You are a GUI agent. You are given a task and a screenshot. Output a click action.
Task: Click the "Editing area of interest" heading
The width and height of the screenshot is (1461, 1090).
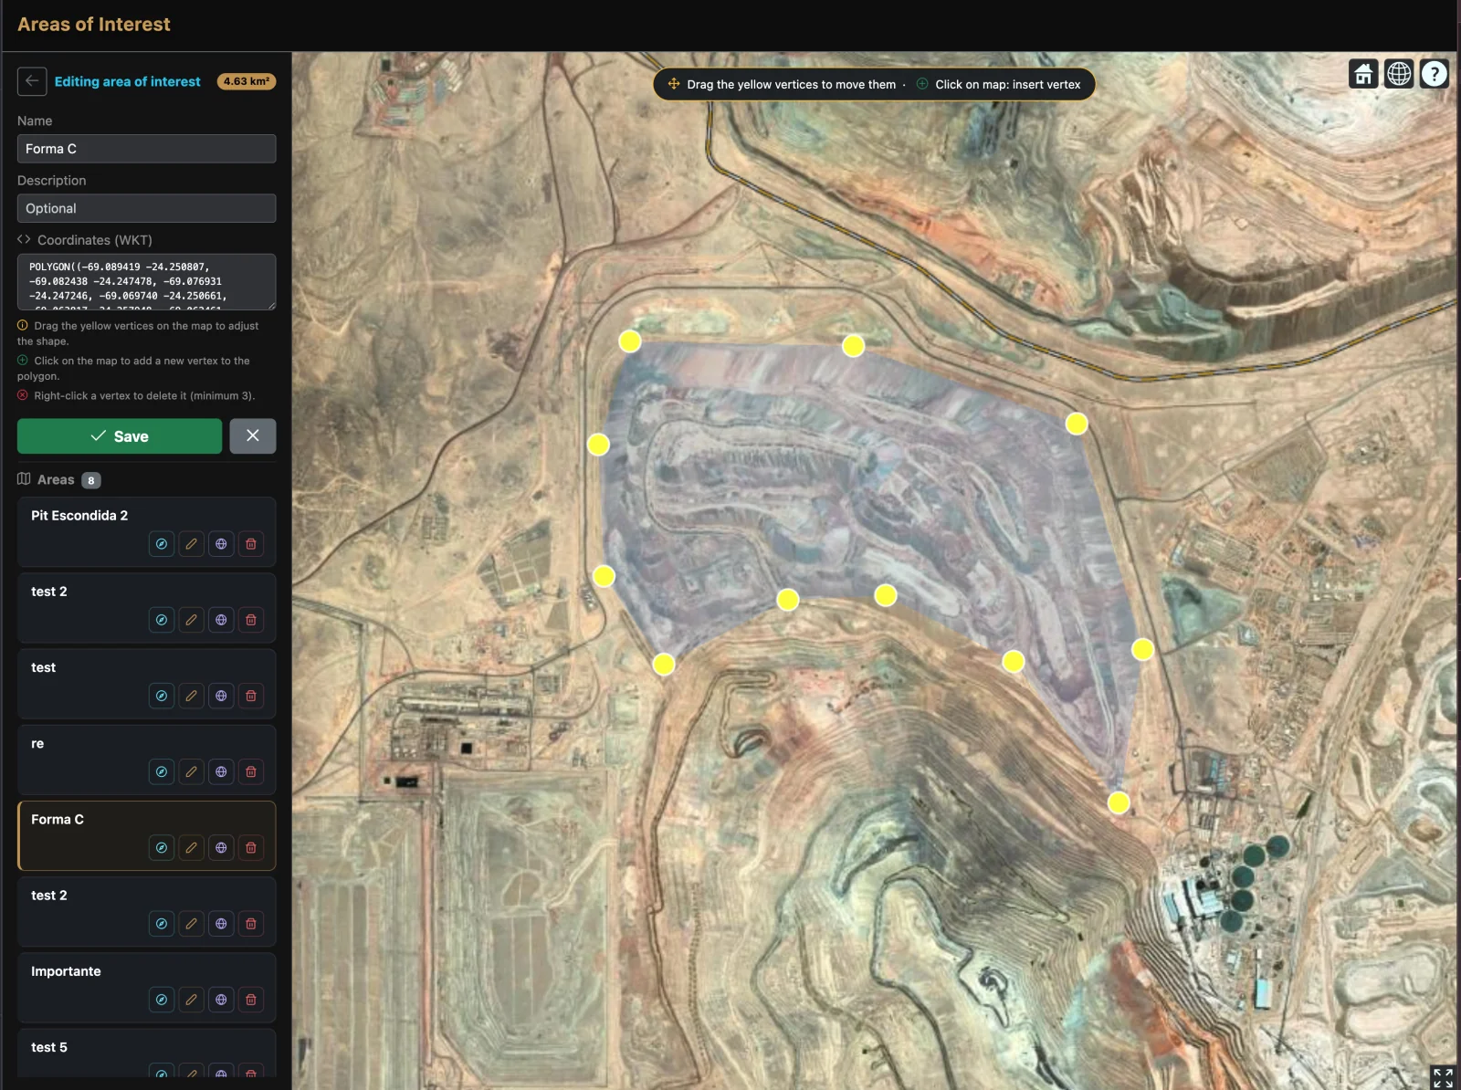[x=127, y=81]
